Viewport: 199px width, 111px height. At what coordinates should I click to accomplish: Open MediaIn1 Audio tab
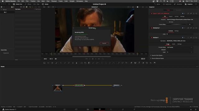[x=174, y=44]
